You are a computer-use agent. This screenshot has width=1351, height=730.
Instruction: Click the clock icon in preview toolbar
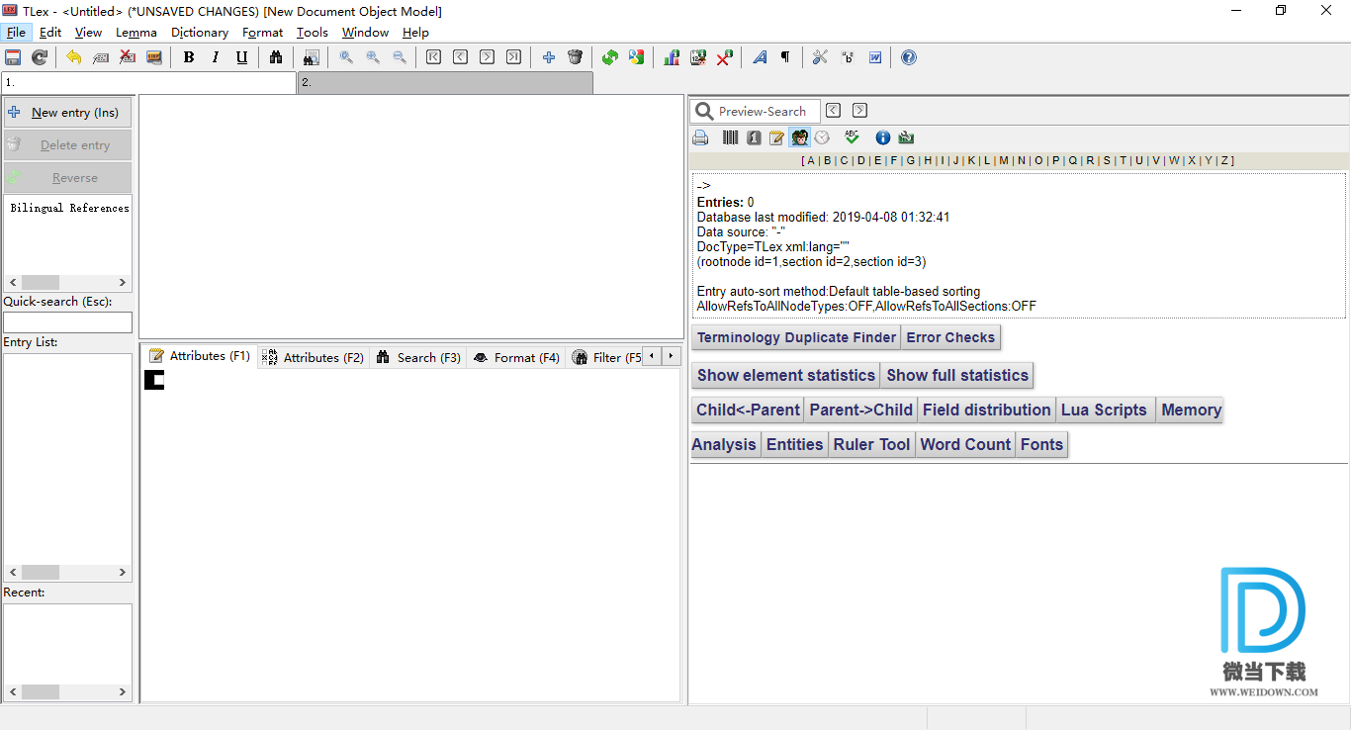click(822, 137)
